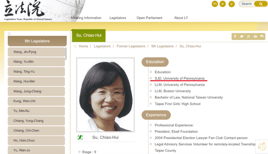
Task: Click the sidebar accesskey dots marker
Action: point(9,33)
